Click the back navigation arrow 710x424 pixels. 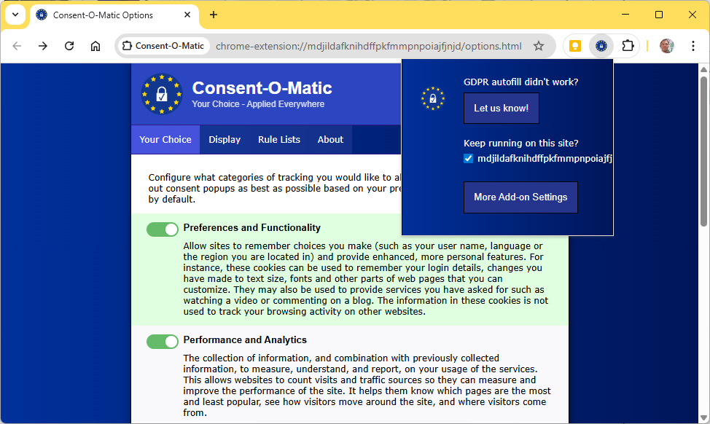tap(16, 45)
